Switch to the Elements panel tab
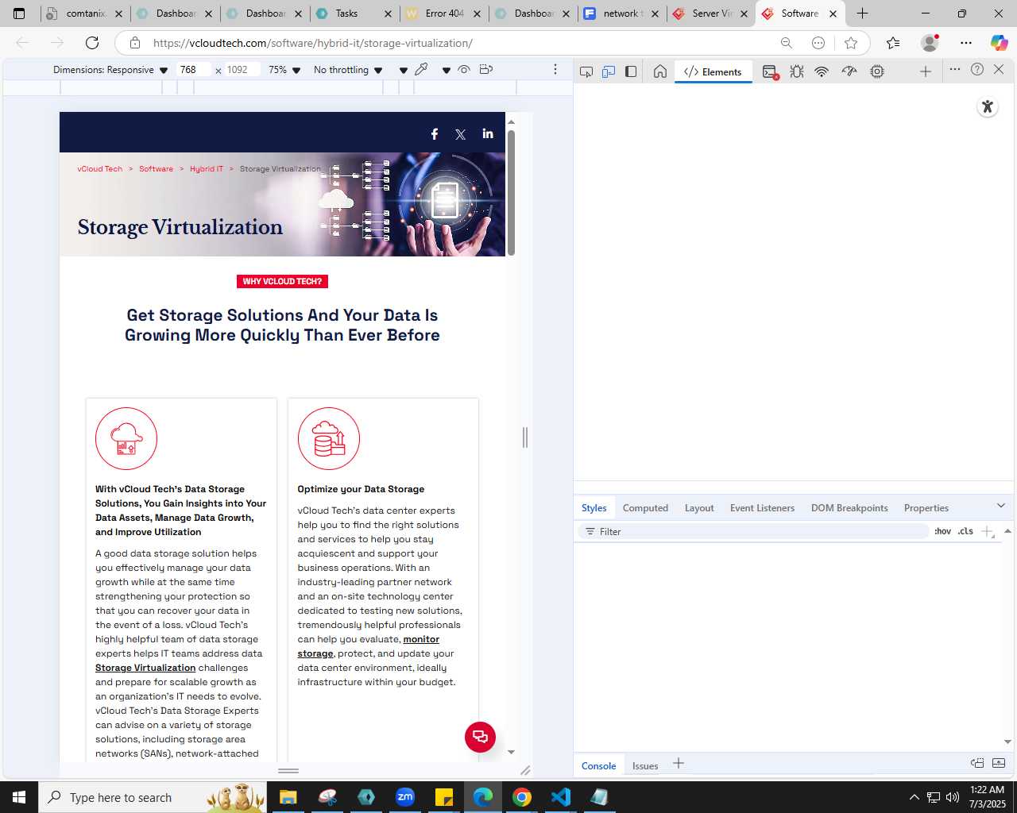This screenshot has width=1017, height=813. 713,71
